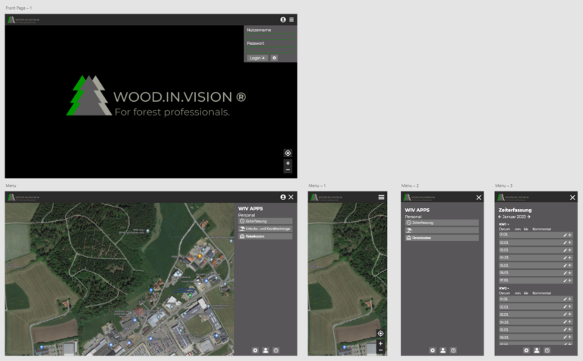Click settings gear at bottom of Menu frame
This screenshot has height=361, width=583.
pos(255,350)
